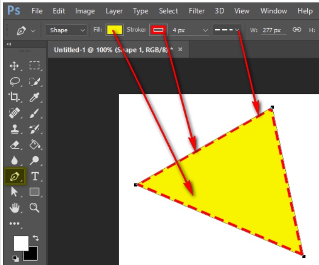Select the Pen tool in the toolbox
Image resolution: width=319 pixels, height=265 pixels.
(15, 177)
